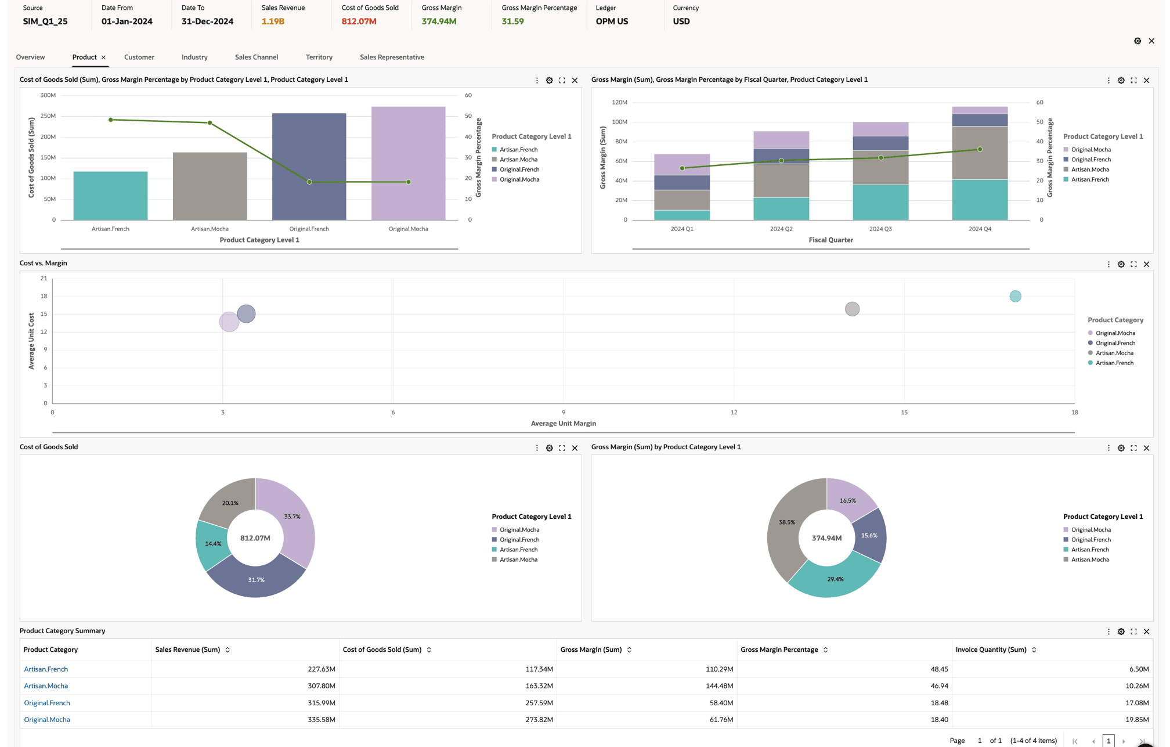Toggle Artisan.French legend in the Gross Margin donut
The width and height of the screenshot is (1170, 747).
point(1086,550)
